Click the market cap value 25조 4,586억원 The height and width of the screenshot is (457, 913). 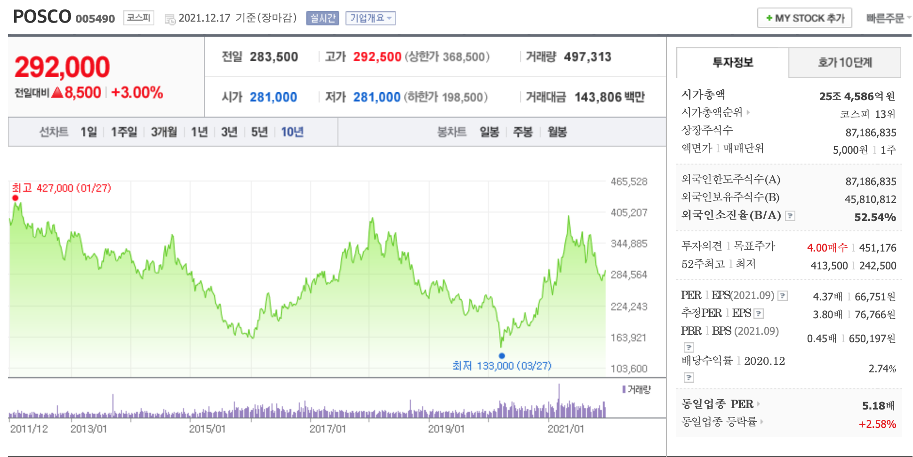click(x=857, y=96)
